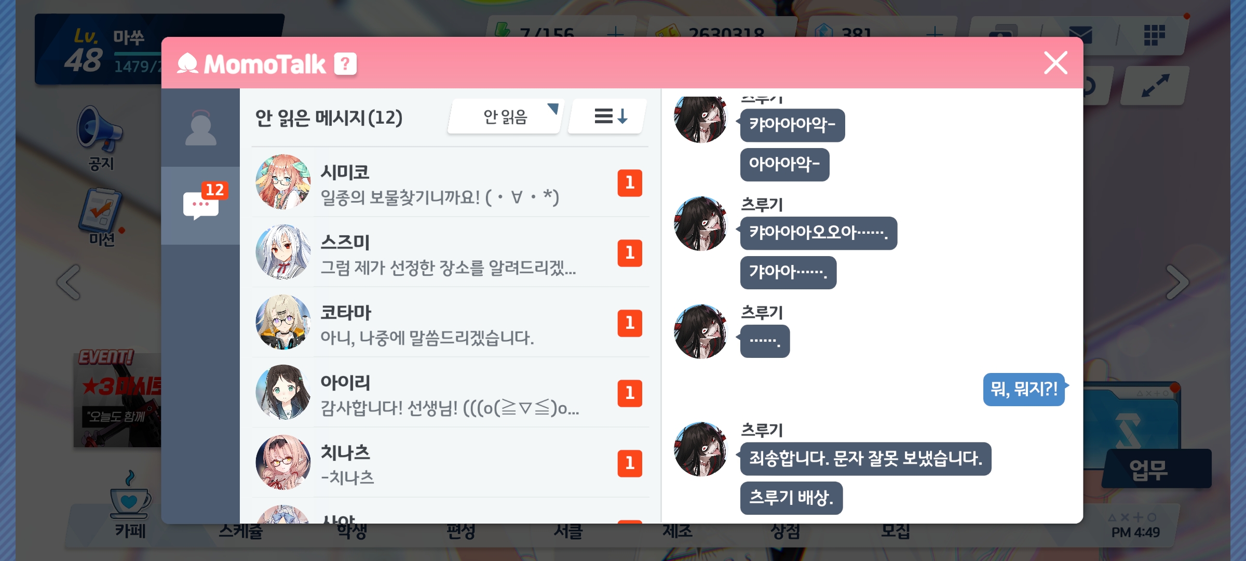Expand the 안 읽음 filter dropdown
The width and height of the screenshot is (1246, 561).
pyautogui.click(x=505, y=117)
